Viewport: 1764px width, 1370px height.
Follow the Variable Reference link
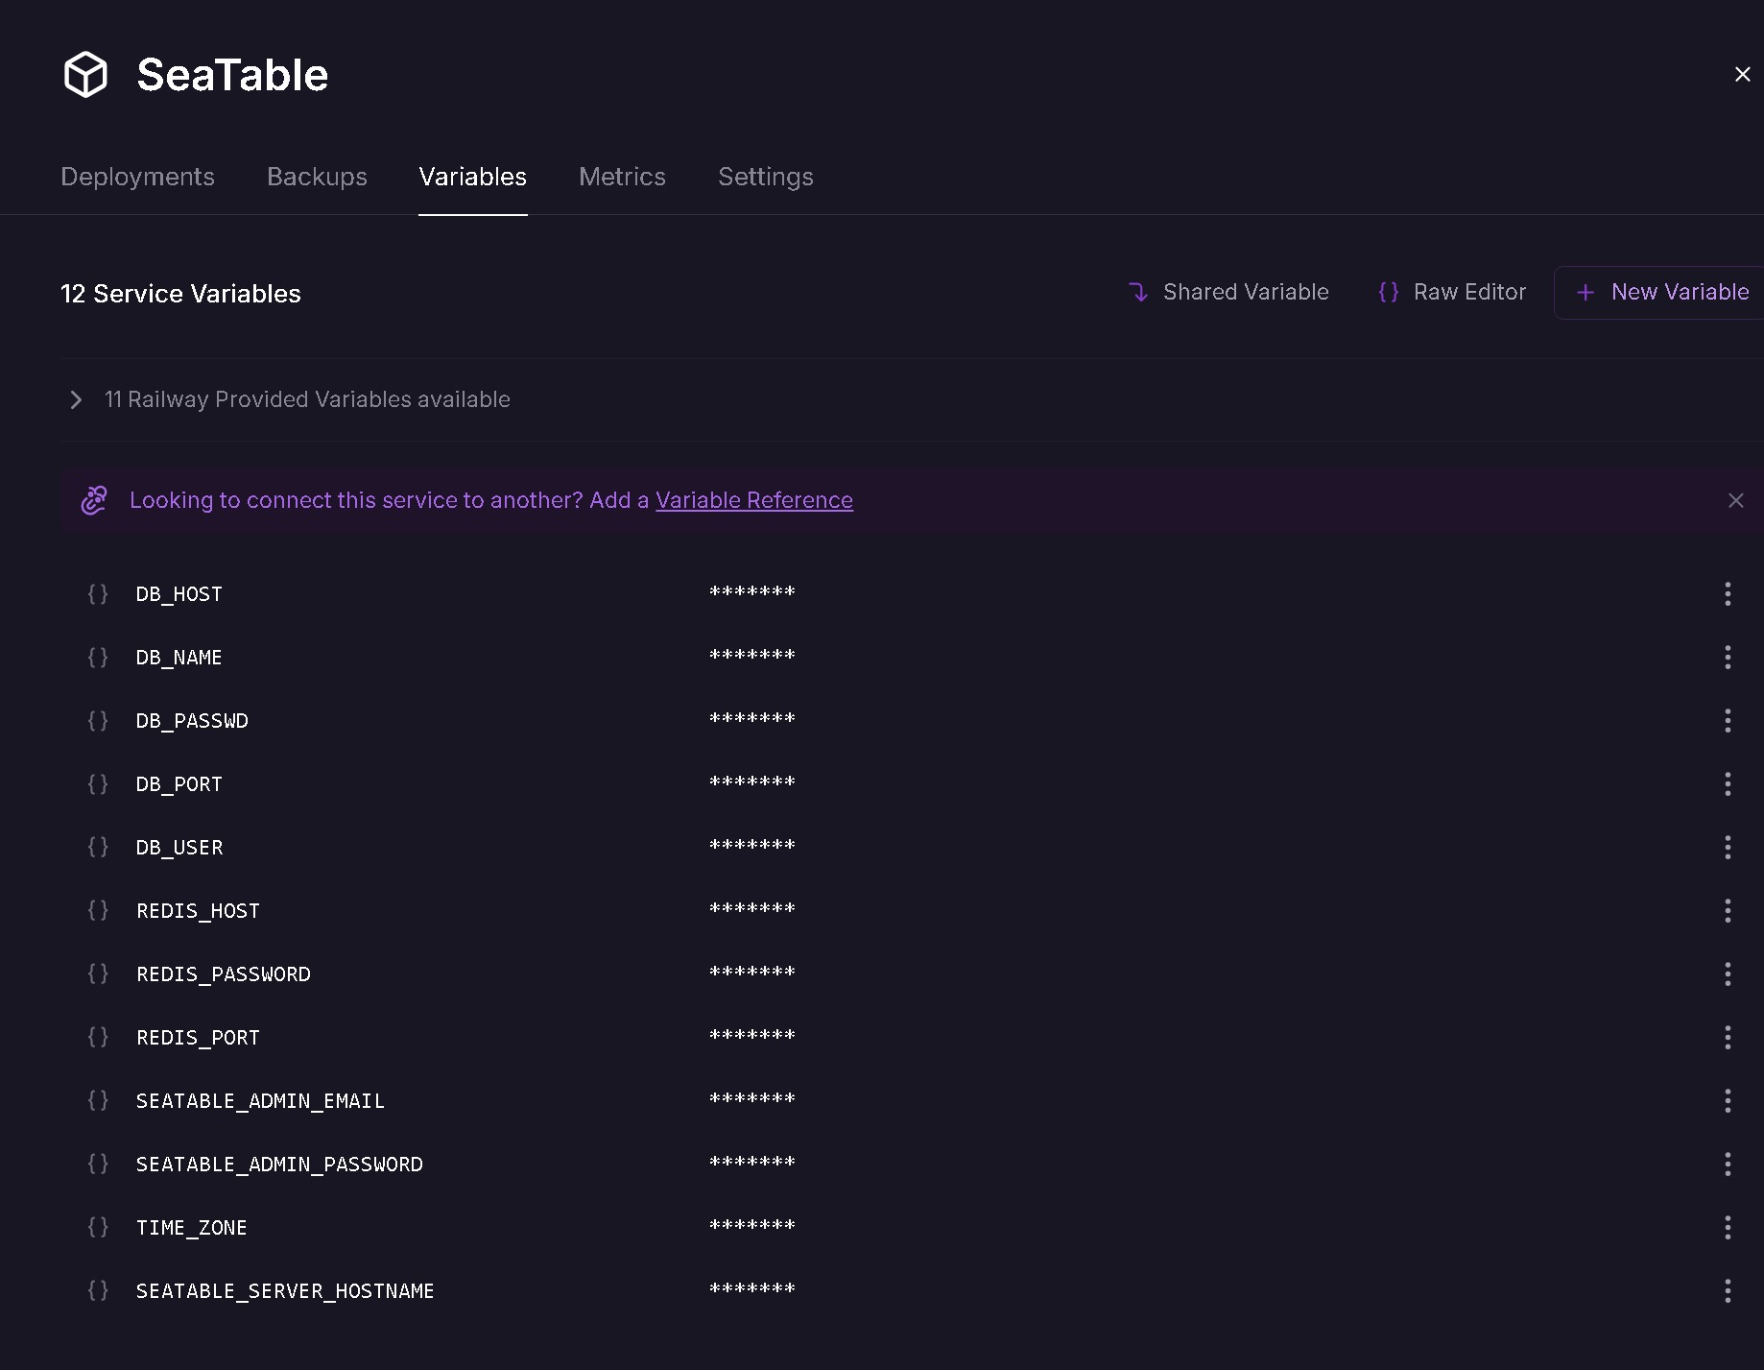click(754, 500)
